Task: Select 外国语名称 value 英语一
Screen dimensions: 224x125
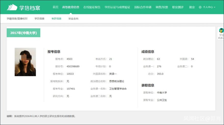Action: click(113, 74)
